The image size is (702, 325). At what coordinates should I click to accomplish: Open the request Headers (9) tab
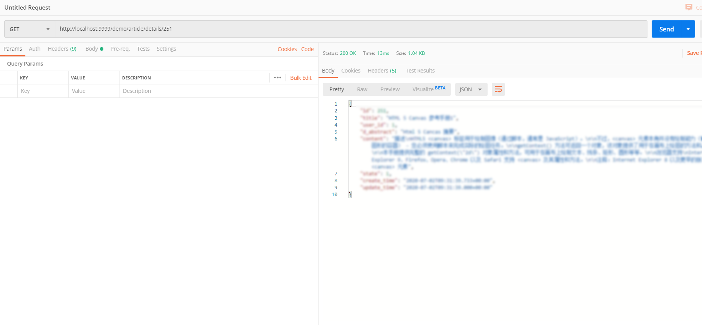(x=62, y=49)
